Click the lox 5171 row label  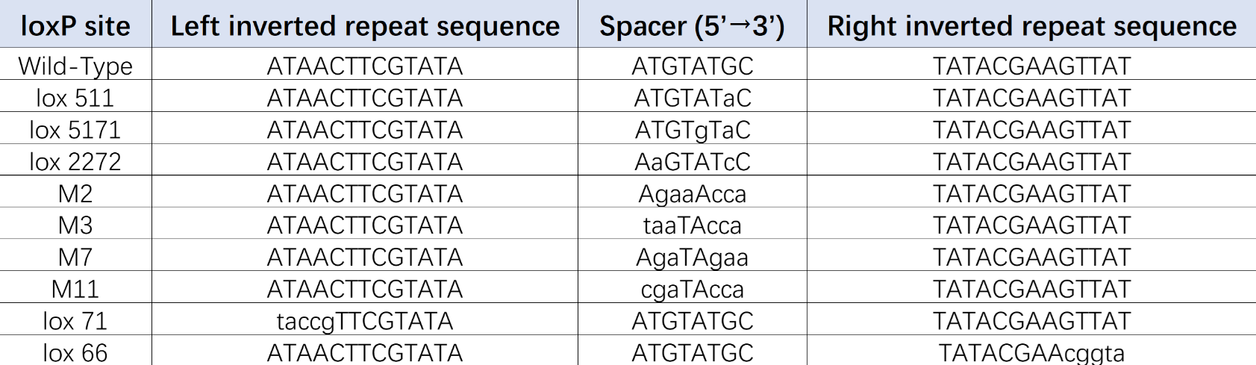pos(75,130)
